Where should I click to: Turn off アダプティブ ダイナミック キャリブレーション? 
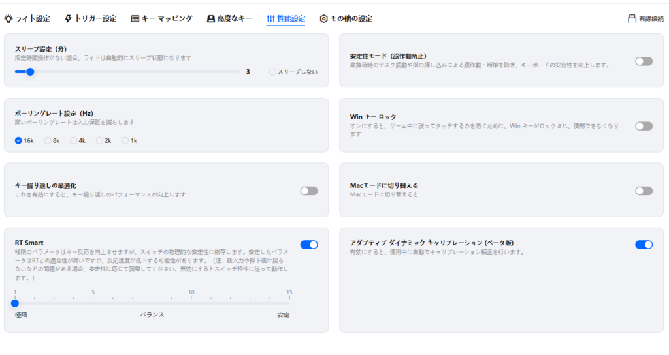pos(643,245)
